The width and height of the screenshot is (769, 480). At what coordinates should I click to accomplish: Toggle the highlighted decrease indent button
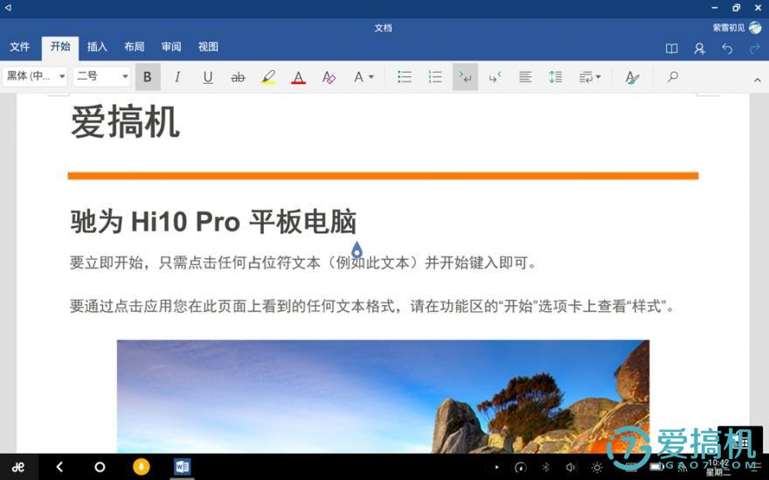[x=465, y=77]
